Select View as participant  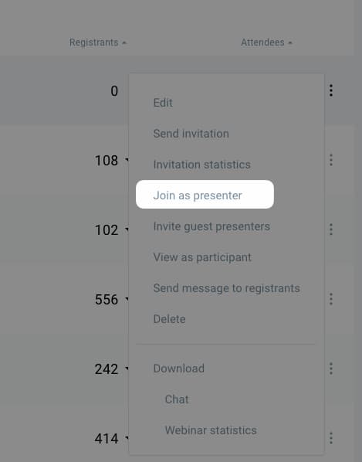click(202, 257)
